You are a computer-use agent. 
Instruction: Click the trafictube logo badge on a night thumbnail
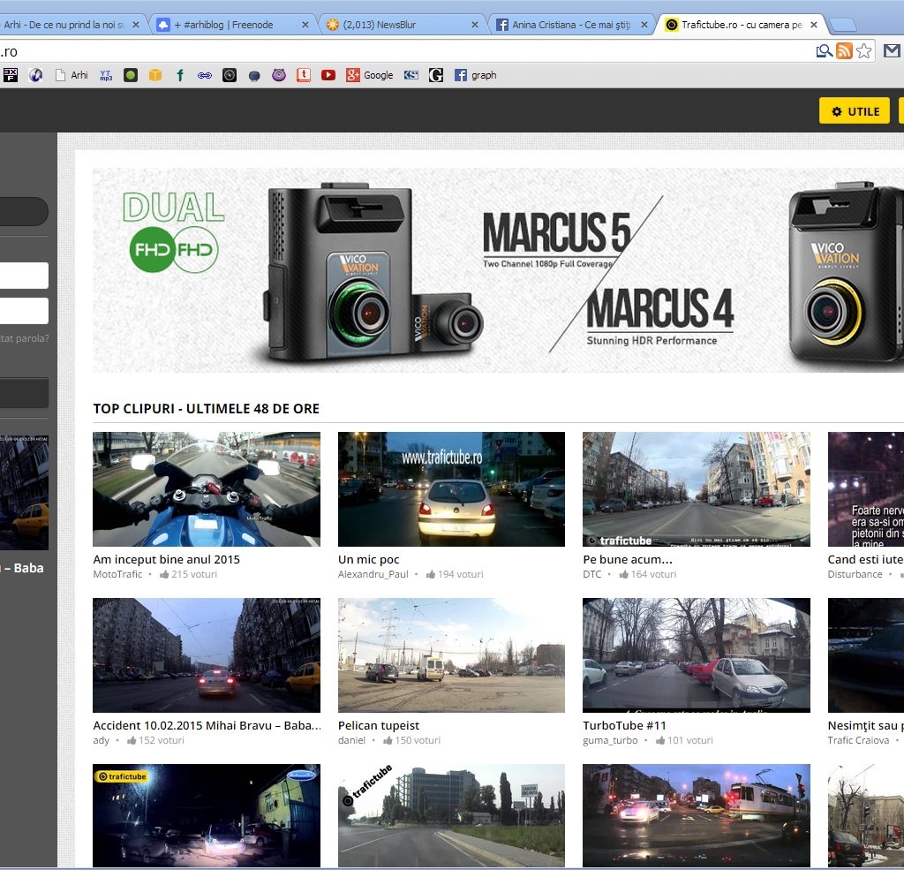coord(123,776)
